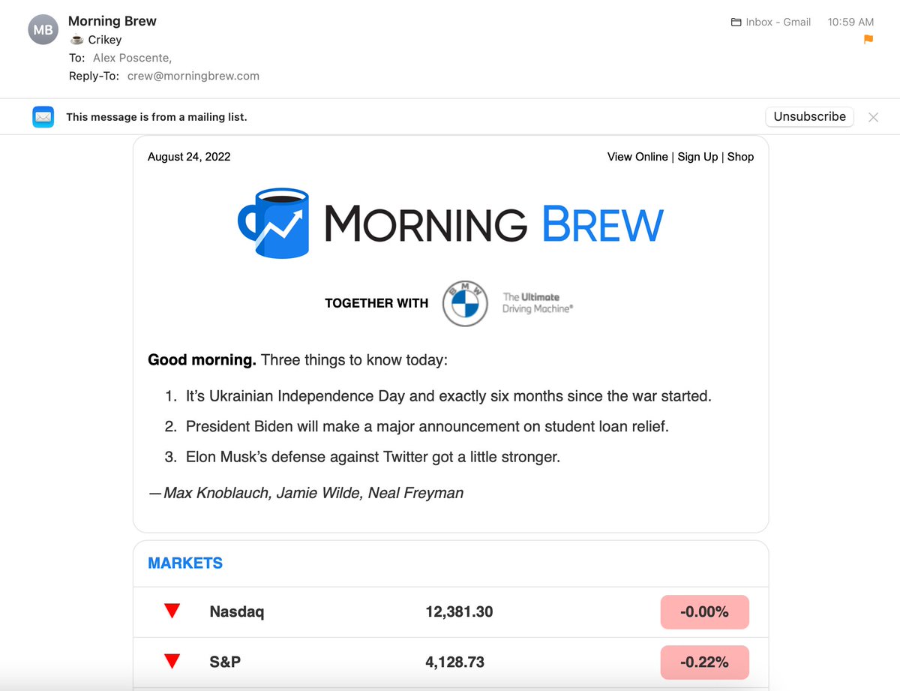Click the Inbox - Gmail folder icon
The width and height of the screenshot is (900, 691).
pos(736,23)
